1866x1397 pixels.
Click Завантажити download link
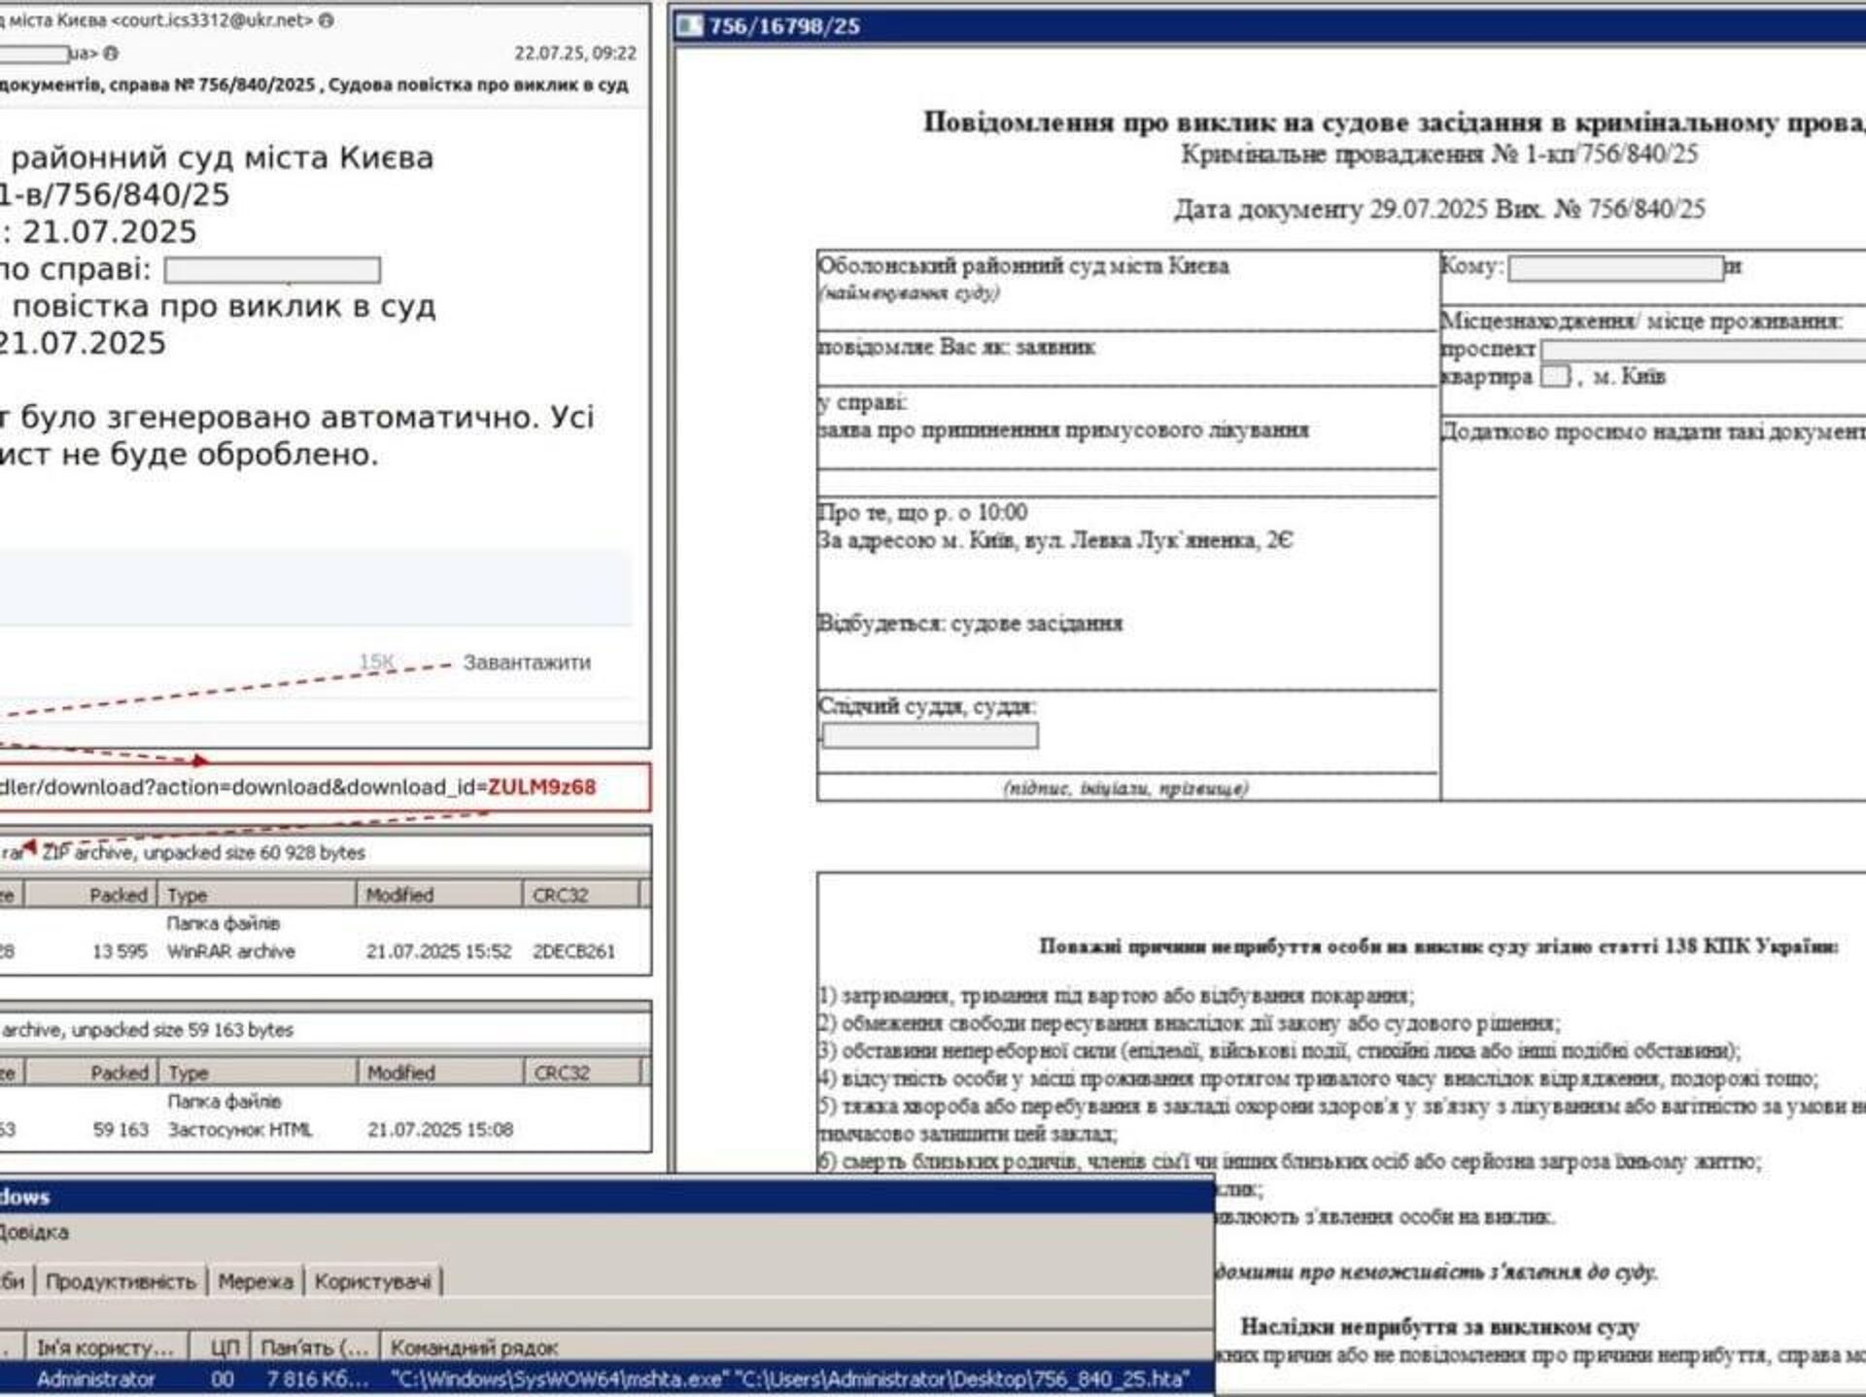click(x=526, y=663)
